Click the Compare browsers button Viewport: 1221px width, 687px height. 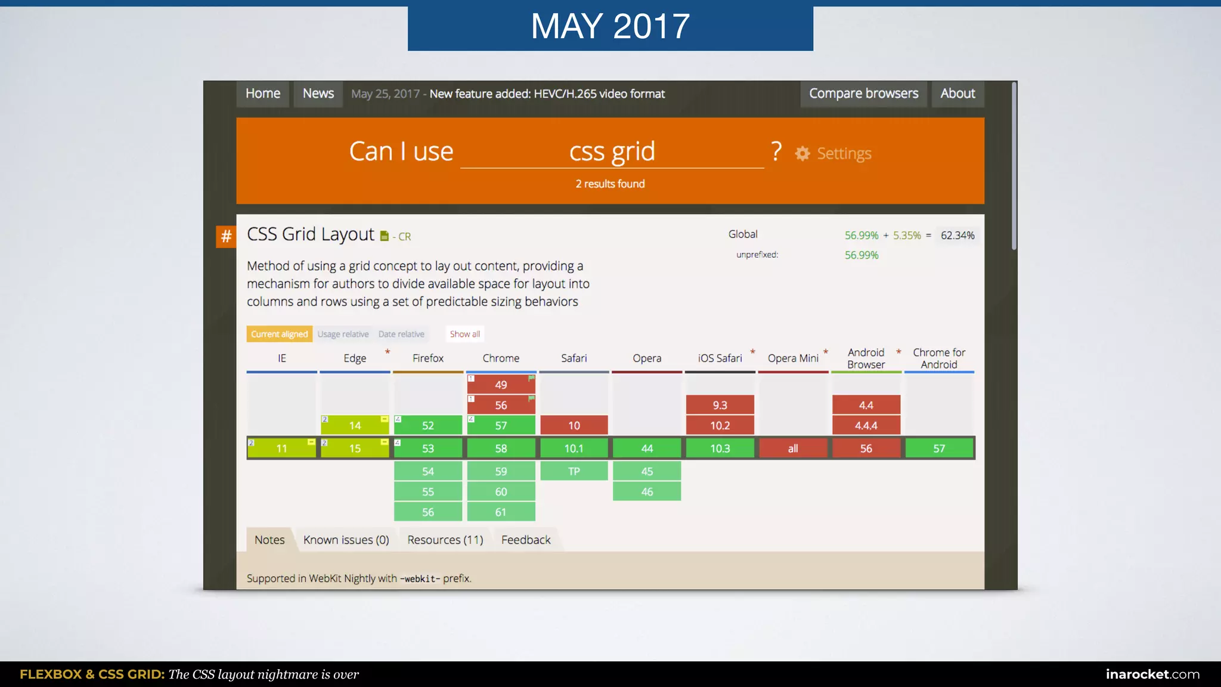[x=863, y=94]
